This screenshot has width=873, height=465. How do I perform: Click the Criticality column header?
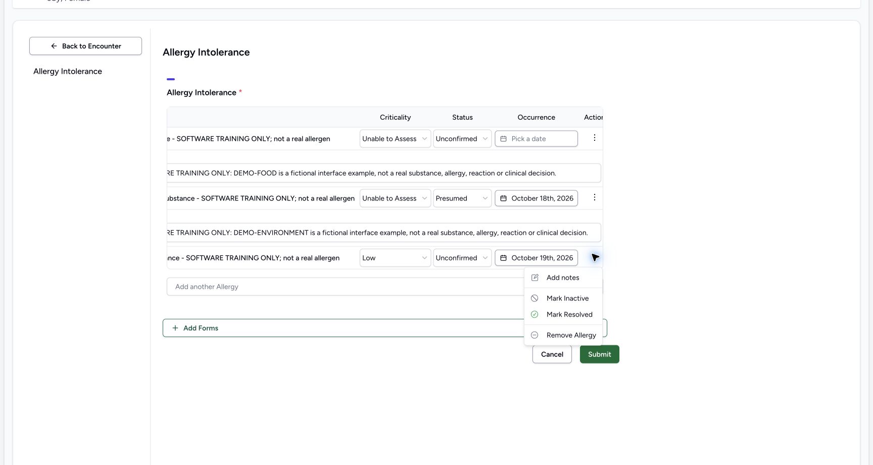(395, 117)
